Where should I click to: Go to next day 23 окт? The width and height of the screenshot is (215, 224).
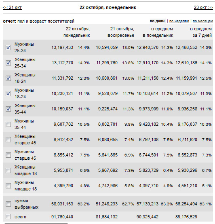click(x=203, y=7)
